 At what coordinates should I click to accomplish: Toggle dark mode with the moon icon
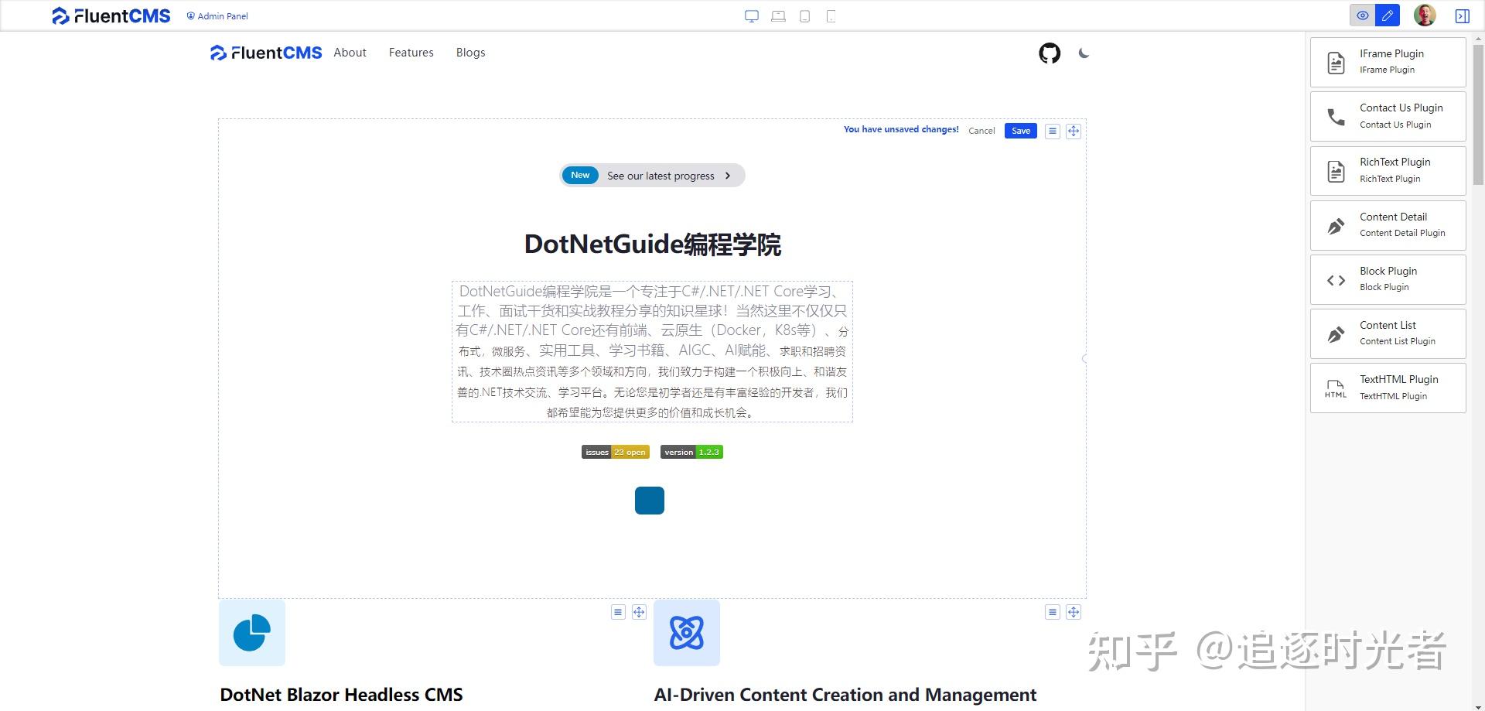1083,53
